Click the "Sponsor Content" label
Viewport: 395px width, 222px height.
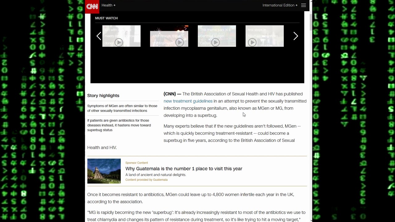136,163
